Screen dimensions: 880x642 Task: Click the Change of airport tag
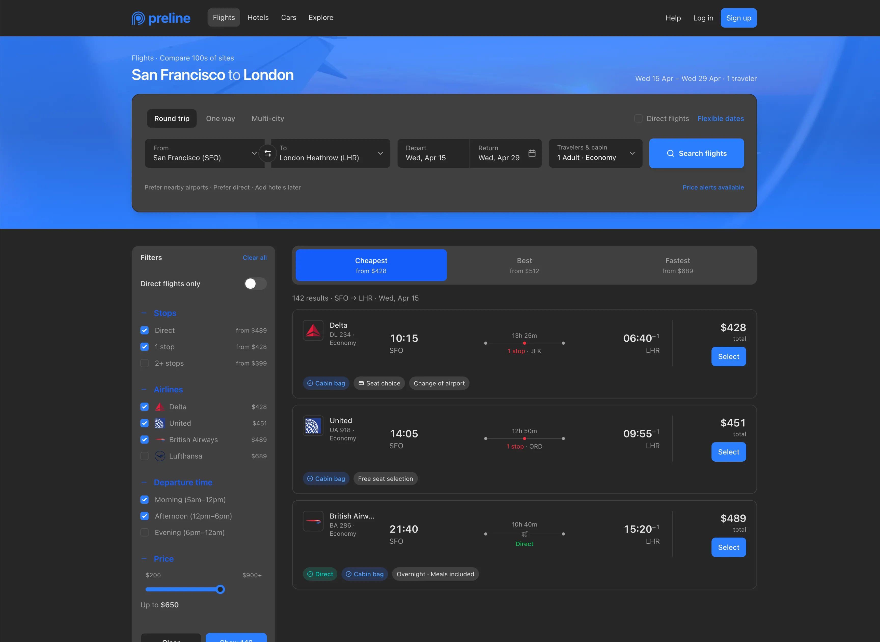coord(439,383)
